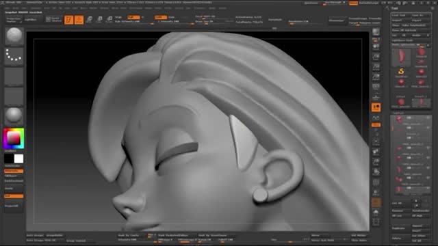
Task: Adjust the DynaMesh Resolution slider
Action: pos(305,21)
